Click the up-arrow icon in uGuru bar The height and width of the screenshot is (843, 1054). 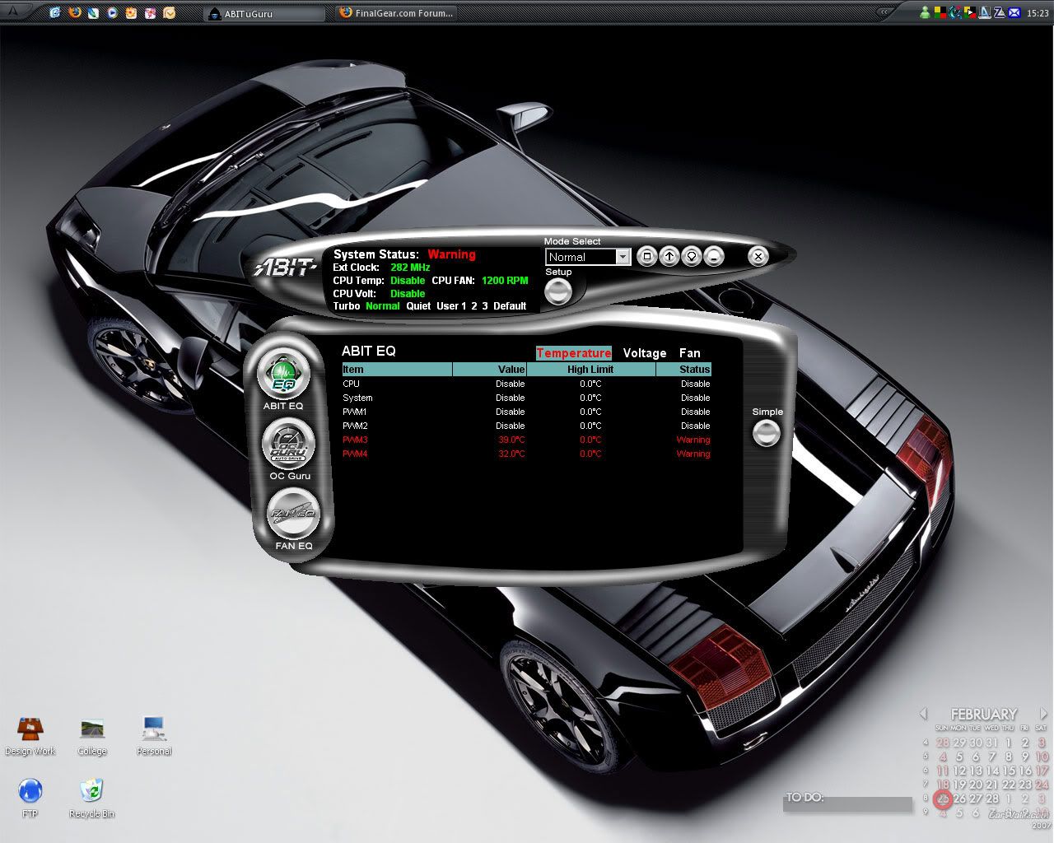tap(669, 257)
